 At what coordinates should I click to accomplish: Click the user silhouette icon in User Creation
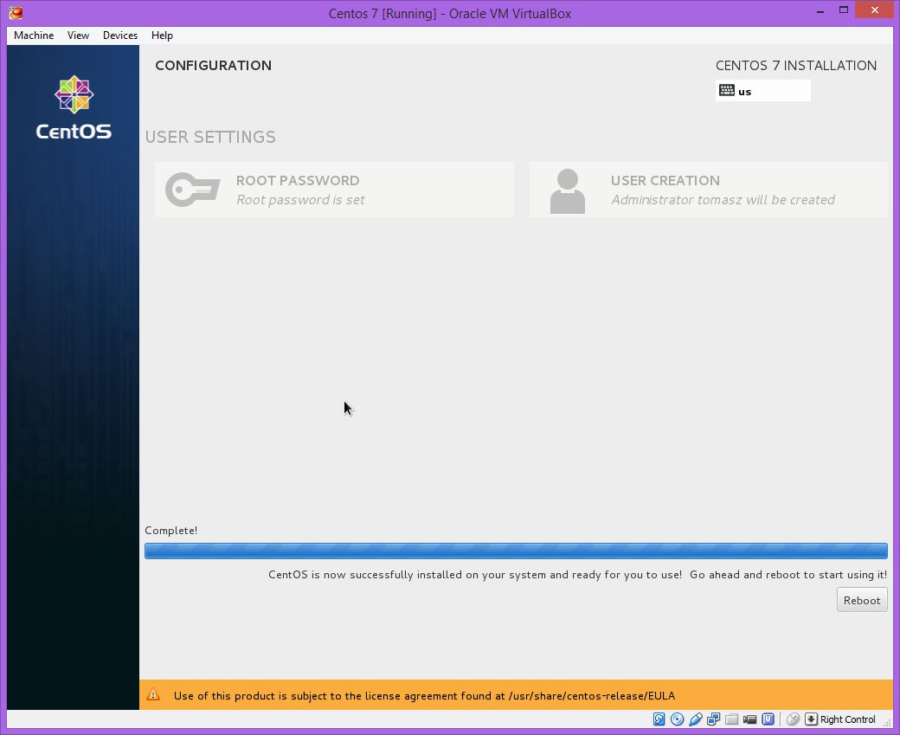point(567,191)
